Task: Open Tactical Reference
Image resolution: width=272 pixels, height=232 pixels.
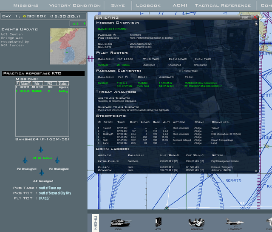Action: (223, 6)
